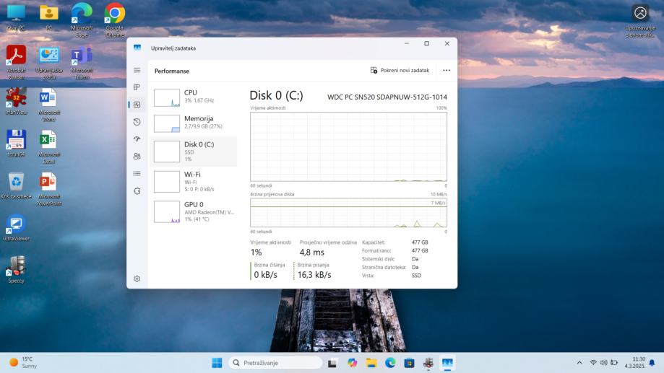Click Pokreni novi zadatak button
Viewport: 664px width, 373px height.
[x=400, y=71]
